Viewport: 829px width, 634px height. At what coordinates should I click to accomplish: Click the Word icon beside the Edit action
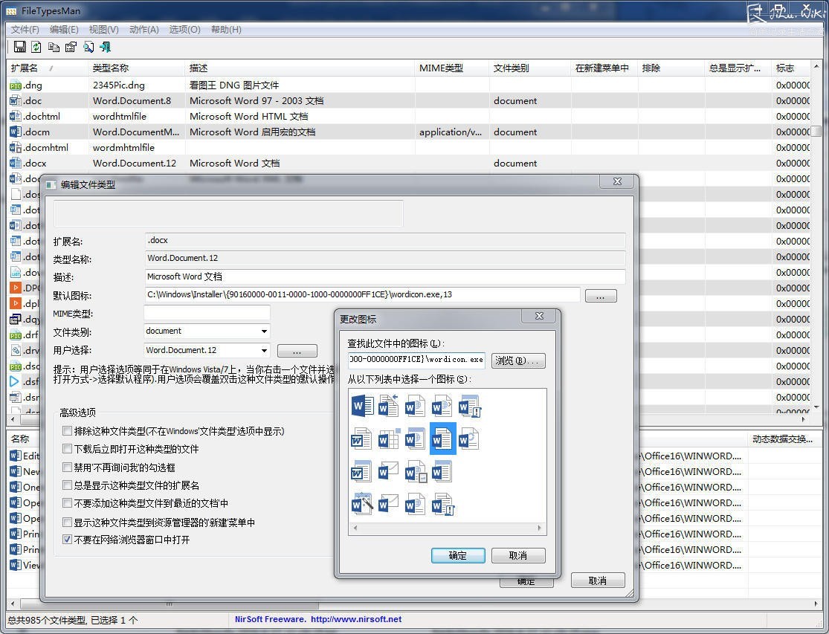point(16,456)
